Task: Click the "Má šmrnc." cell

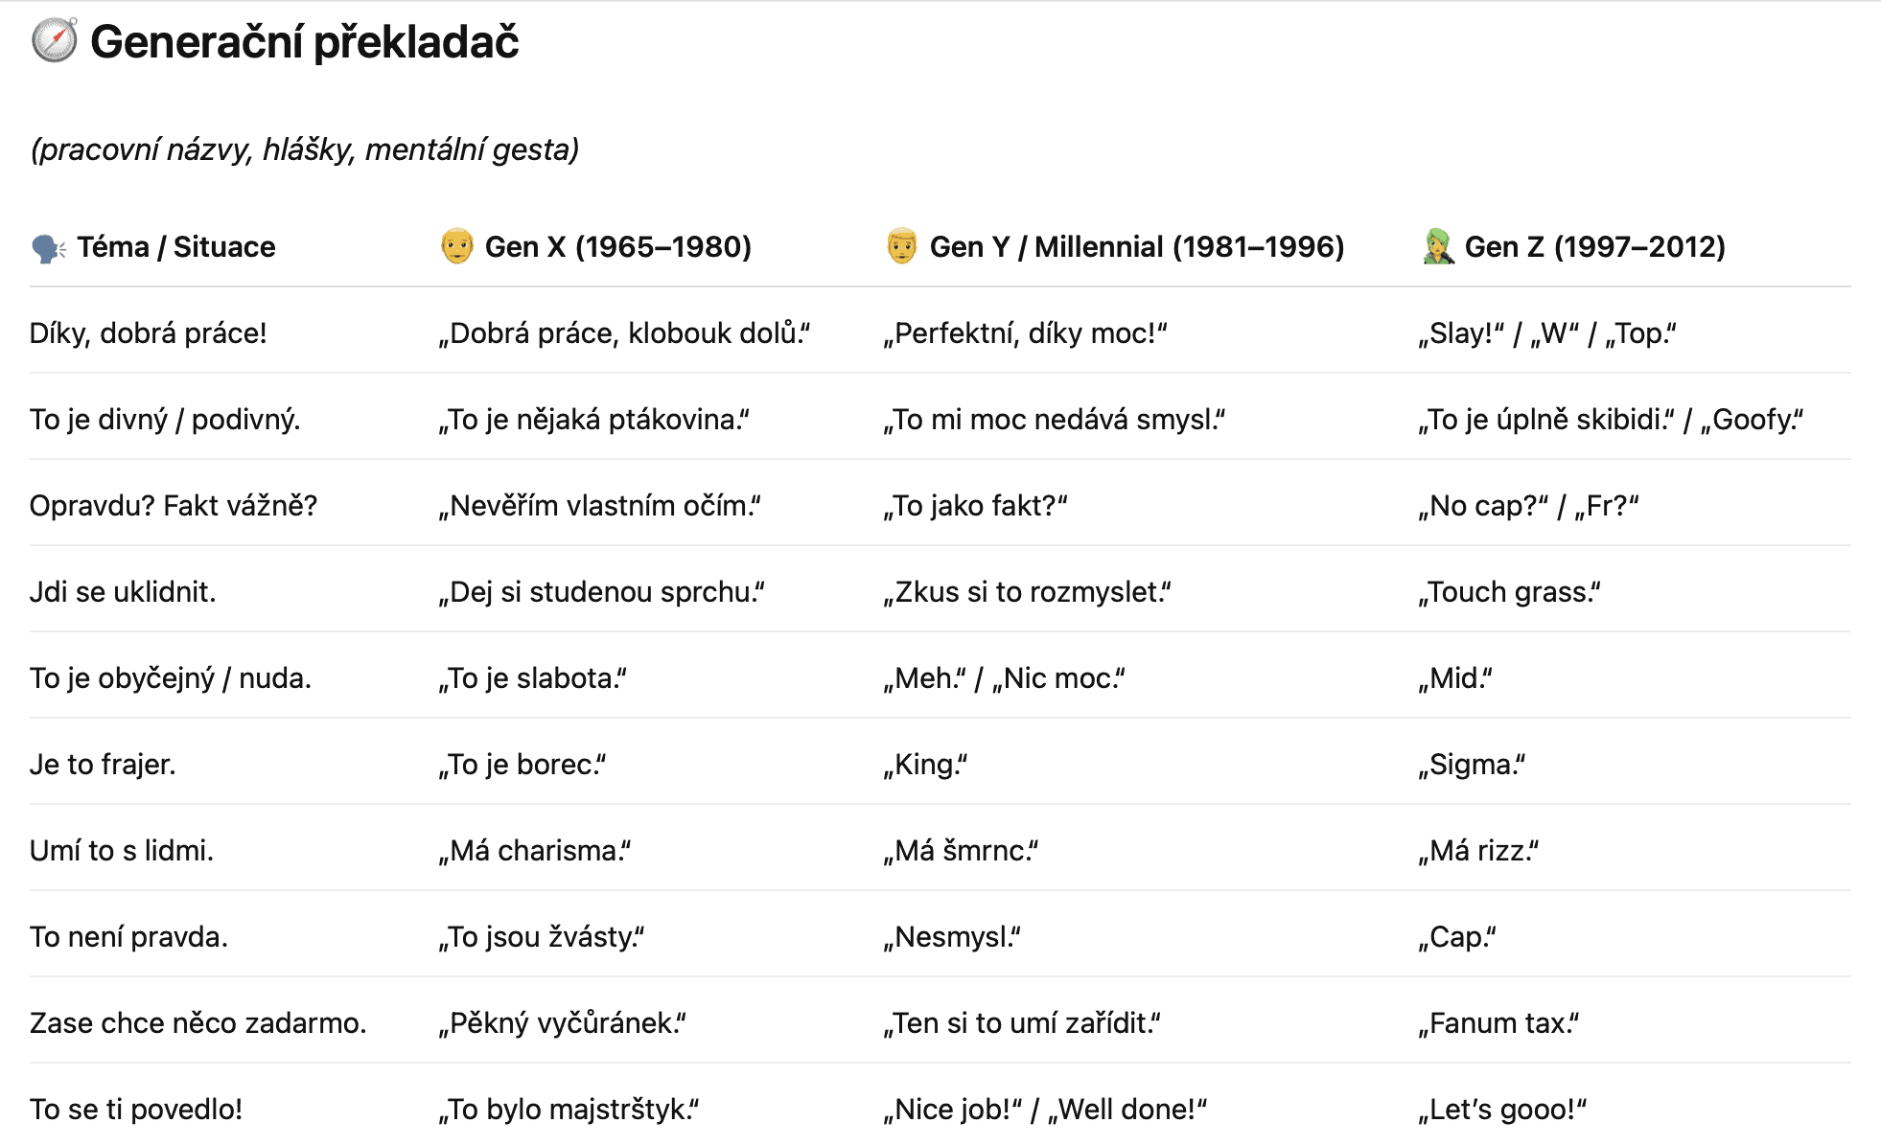Action: click(962, 851)
